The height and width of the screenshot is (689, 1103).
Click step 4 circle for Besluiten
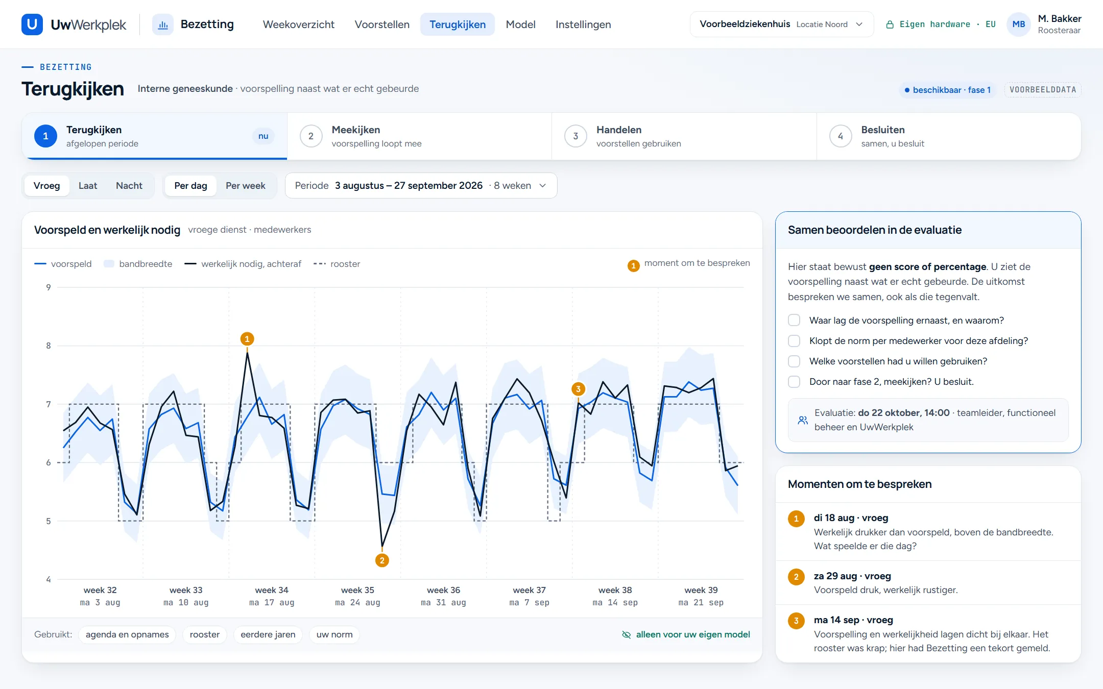[840, 136]
